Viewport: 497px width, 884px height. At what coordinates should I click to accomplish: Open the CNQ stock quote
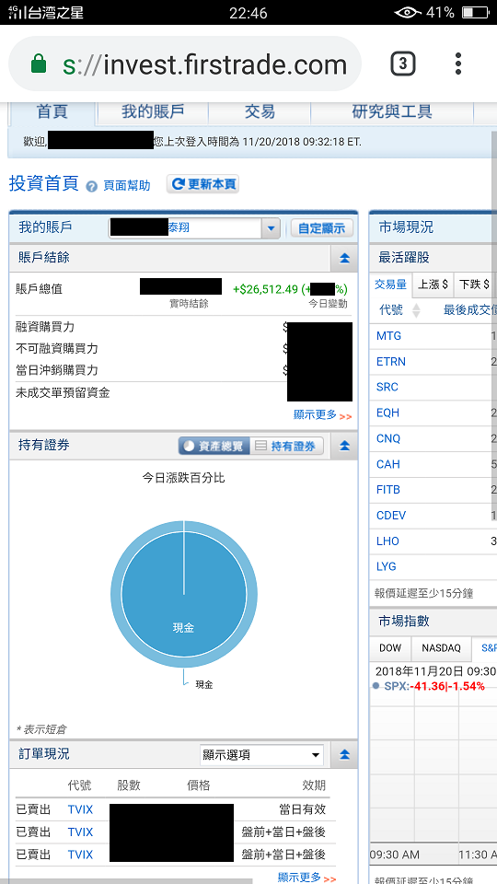tap(388, 438)
